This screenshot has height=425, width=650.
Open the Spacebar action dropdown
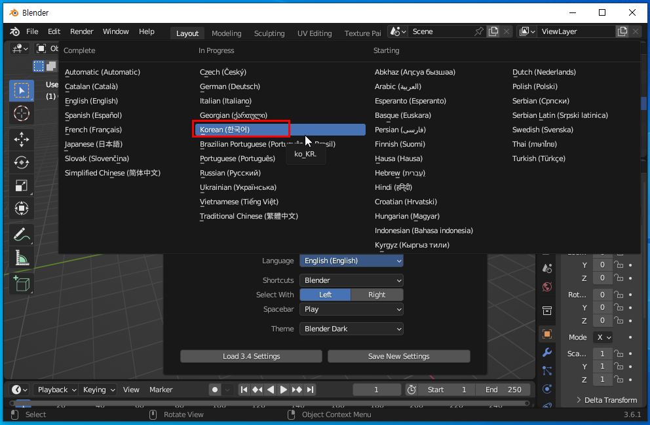click(x=351, y=309)
